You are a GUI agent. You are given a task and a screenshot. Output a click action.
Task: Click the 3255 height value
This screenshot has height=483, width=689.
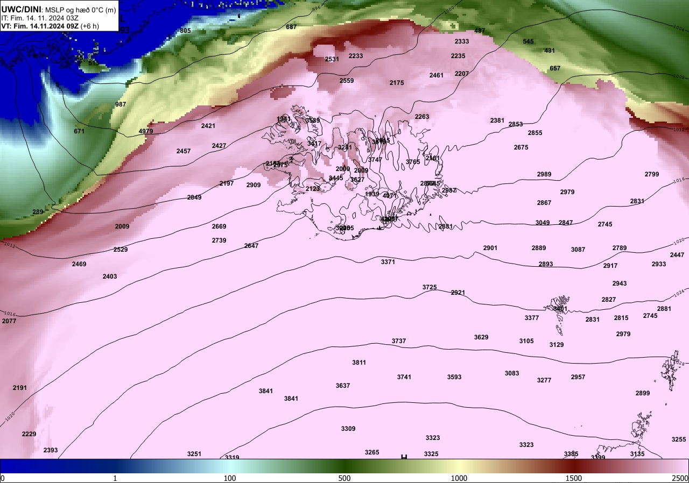(x=679, y=439)
